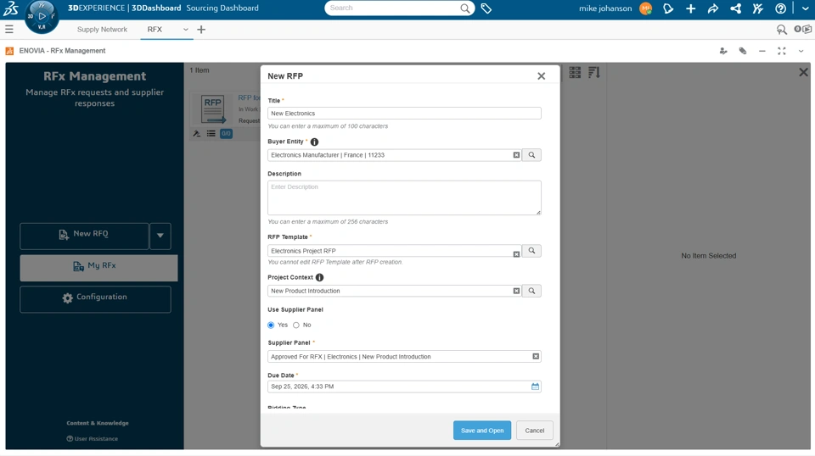Click the RFP card list icon
The height and width of the screenshot is (456, 815).
[x=211, y=134]
